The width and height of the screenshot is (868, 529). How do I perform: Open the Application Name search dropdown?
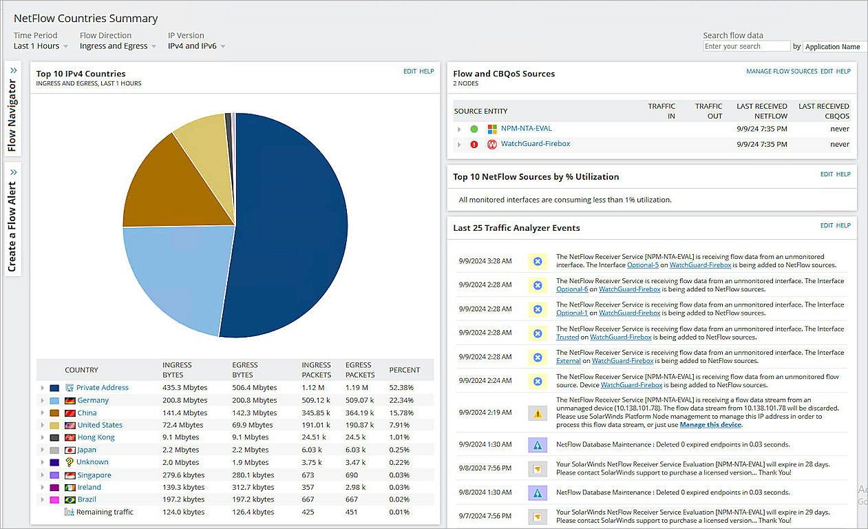click(x=833, y=46)
